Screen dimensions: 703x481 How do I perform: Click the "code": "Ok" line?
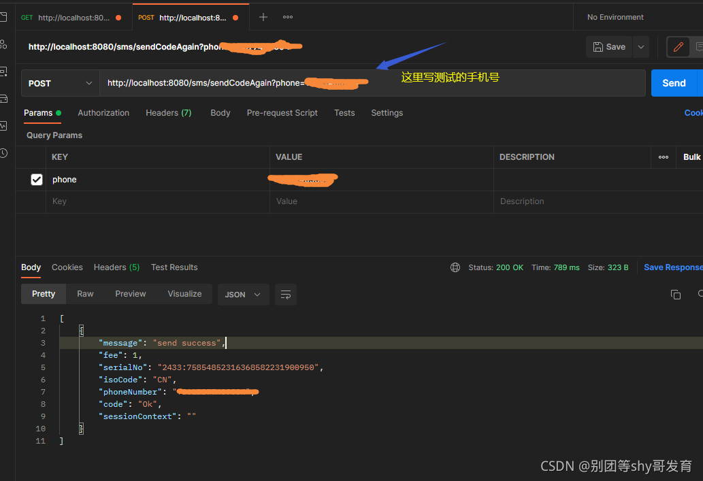130,404
